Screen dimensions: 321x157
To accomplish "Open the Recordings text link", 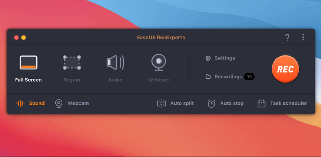I will 228,77.
